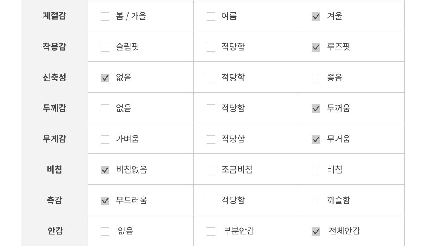Uncheck the 전체안감 checkbox
Image resolution: width=426 pixels, height=246 pixels.
tap(316, 232)
